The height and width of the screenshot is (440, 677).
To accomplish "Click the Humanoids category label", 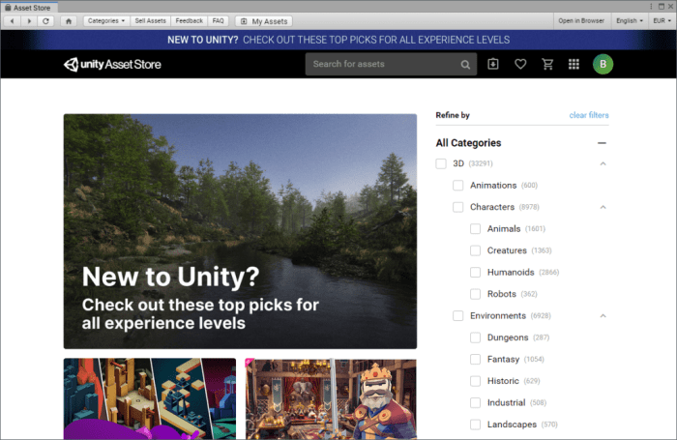I will pyautogui.click(x=511, y=273).
